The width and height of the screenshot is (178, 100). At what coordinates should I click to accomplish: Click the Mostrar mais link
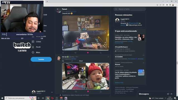[x=119, y=83]
